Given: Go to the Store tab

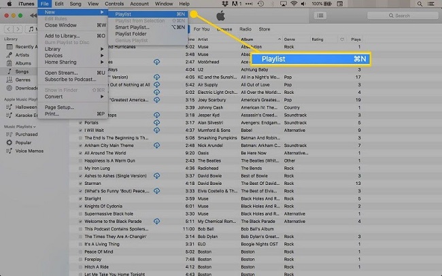Looking at the screenshot, I should (x=264, y=29).
